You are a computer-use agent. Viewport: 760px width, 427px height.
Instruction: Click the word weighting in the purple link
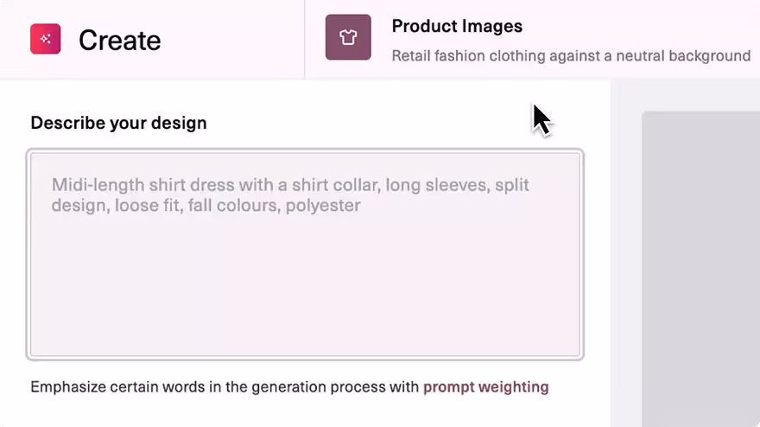tap(513, 387)
